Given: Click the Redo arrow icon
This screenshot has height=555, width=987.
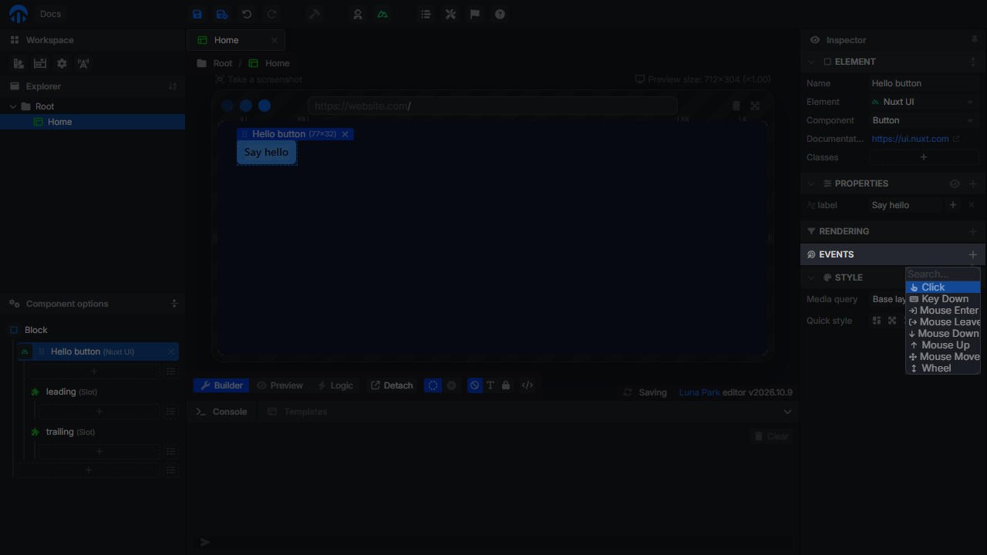Looking at the screenshot, I should (271, 14).
